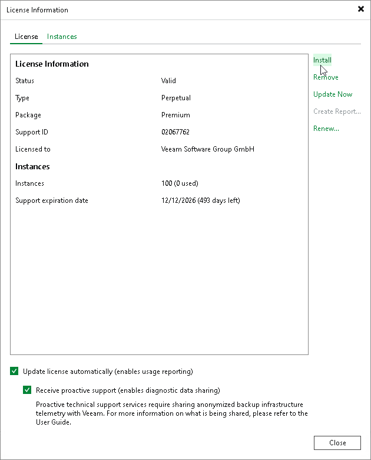
Task: Click the Package label
Action: tap(28, 115)
